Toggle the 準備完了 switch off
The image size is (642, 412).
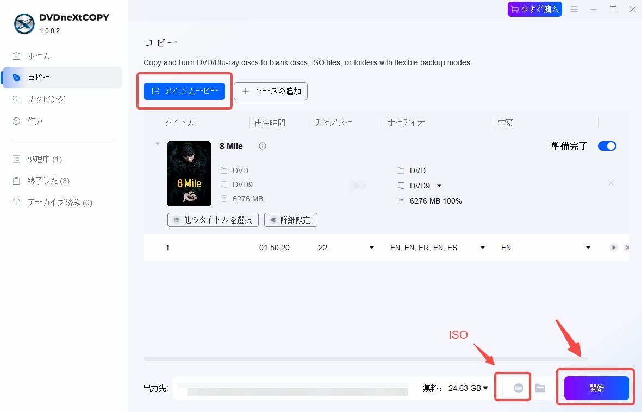tap(607, 146)
